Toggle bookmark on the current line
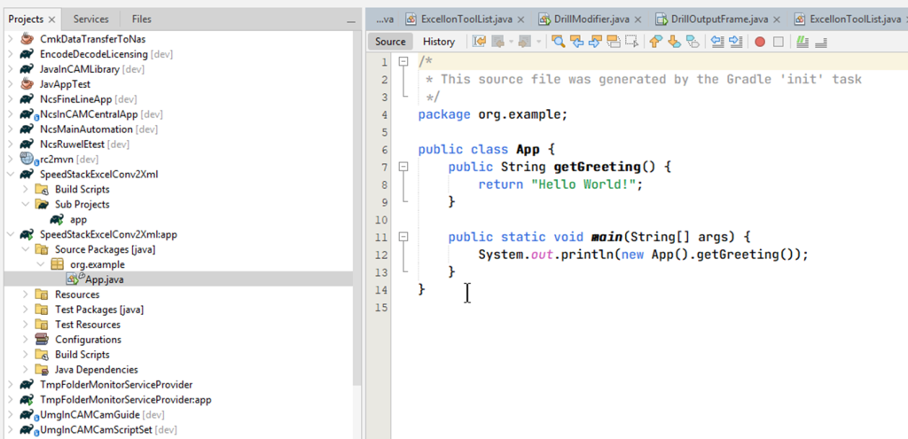Image resolution: width=908 pixels, height=439 pixels. click(x=693, y=42)
